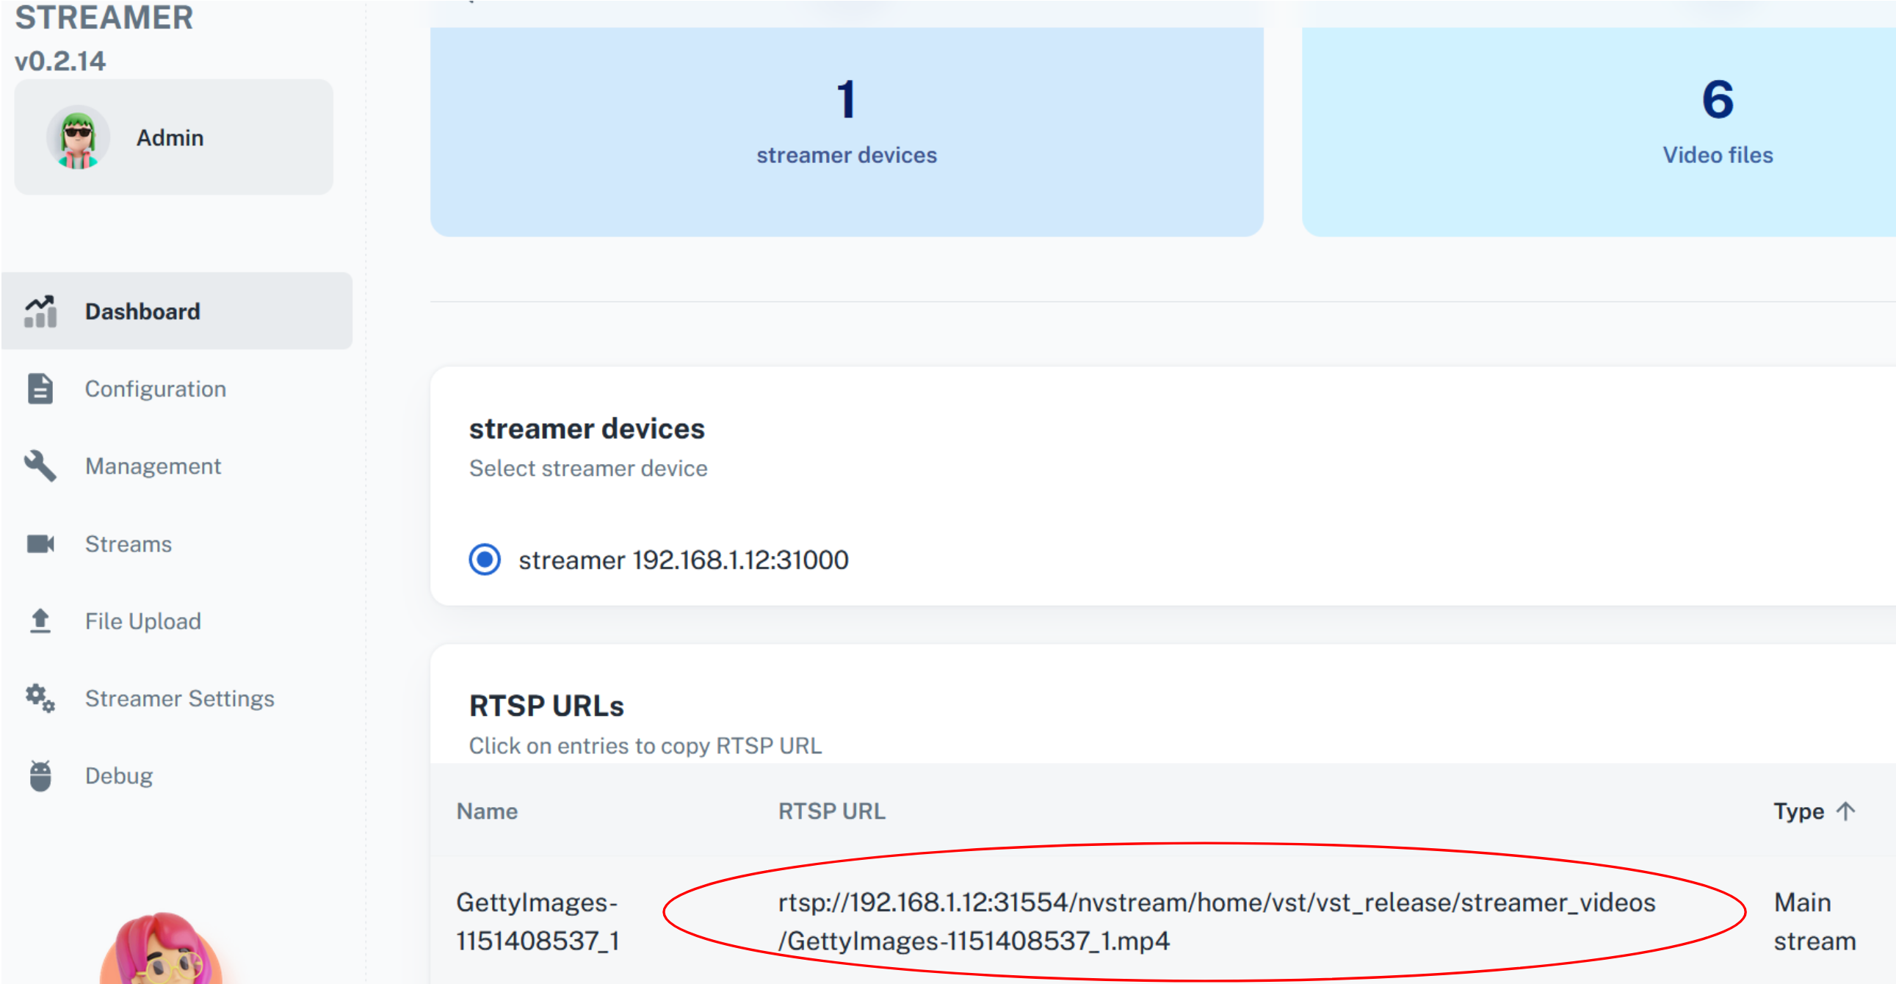
Task: Click the Management wrench icon
Action: [x=40, y=466]
